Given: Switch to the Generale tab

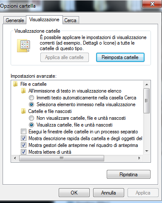Looking at the screenshot, I should [15, 20].
